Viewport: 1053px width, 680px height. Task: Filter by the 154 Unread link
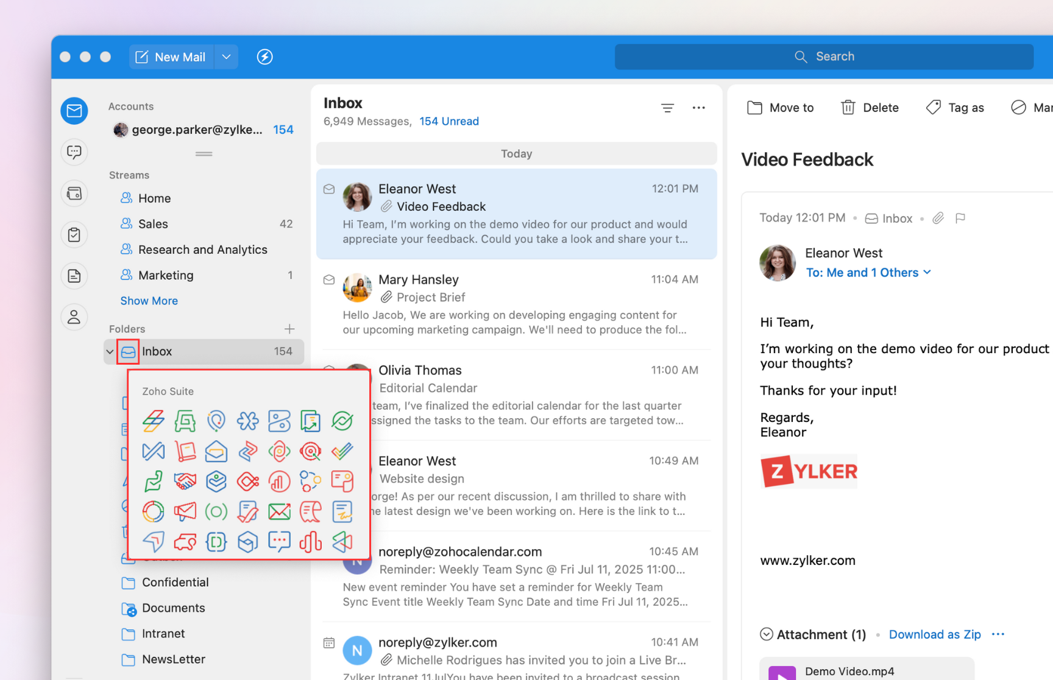[x=449, y=121]
